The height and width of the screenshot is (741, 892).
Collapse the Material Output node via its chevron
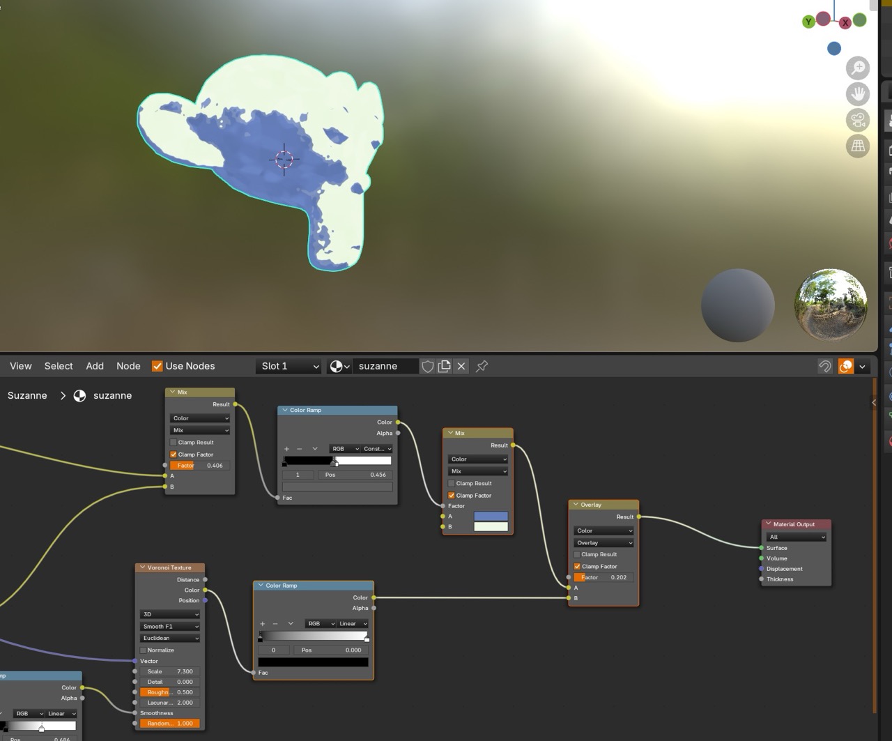point(768,524)
